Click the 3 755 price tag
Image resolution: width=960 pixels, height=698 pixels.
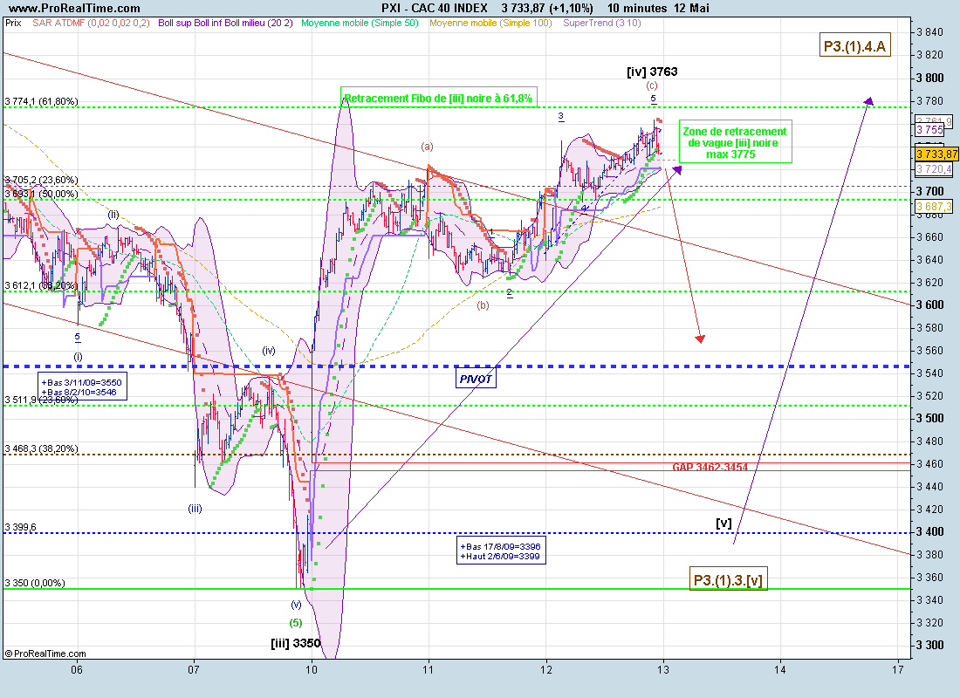930,130
